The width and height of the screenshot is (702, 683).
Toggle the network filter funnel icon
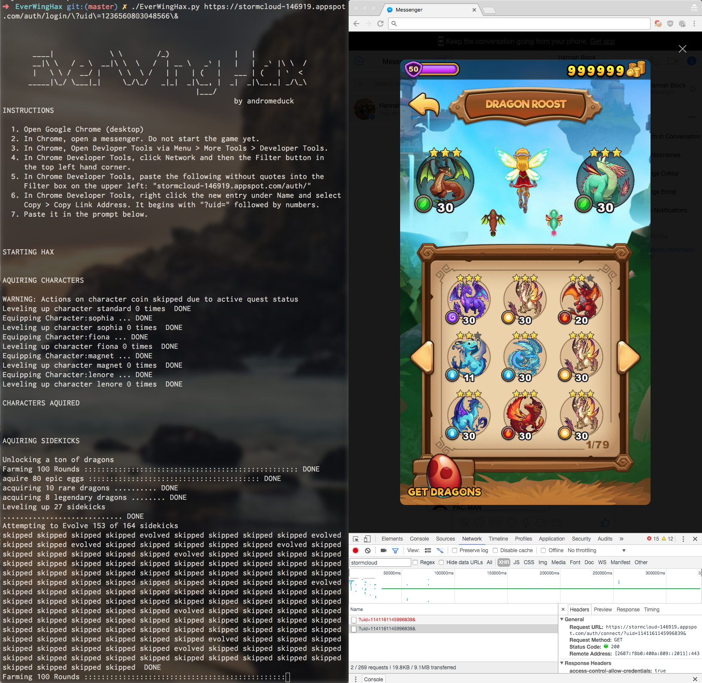pyautogui.click(x=395, y=550)
